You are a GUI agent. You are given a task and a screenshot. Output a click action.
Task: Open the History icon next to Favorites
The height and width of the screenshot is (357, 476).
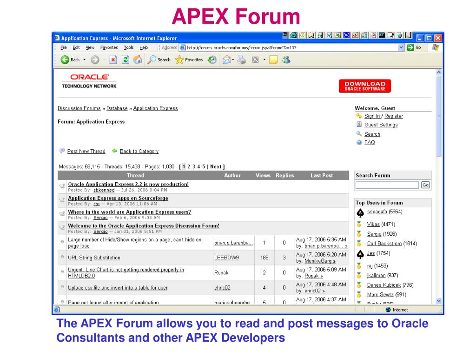pyautogui.click(x=212, y=60)
